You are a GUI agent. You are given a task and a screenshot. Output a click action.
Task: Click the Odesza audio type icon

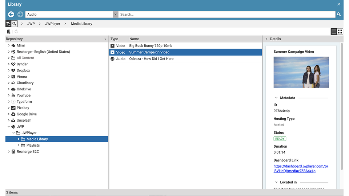(112, 59)
